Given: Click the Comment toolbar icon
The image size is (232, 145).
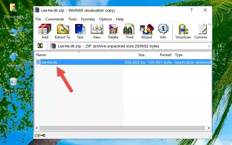Looking at the screenshot, I should [201, 31].
